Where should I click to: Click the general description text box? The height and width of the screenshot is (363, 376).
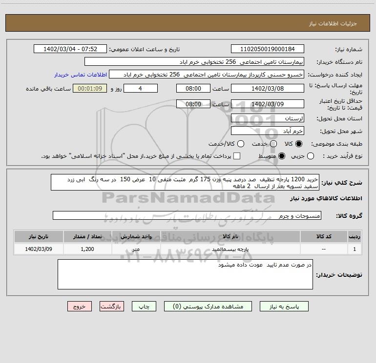click(x=185, y=182)
